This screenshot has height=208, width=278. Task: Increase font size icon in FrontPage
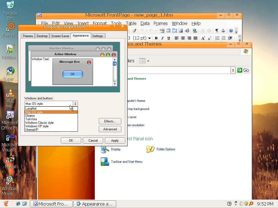click(203, 38)
